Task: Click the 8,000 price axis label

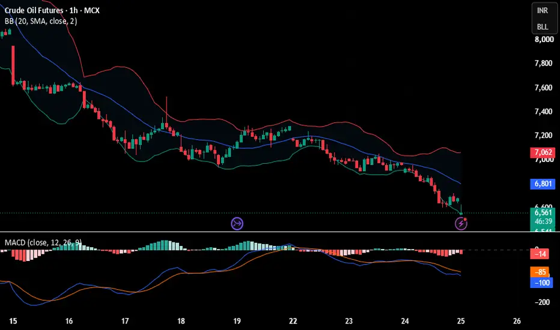Action: 544,39
